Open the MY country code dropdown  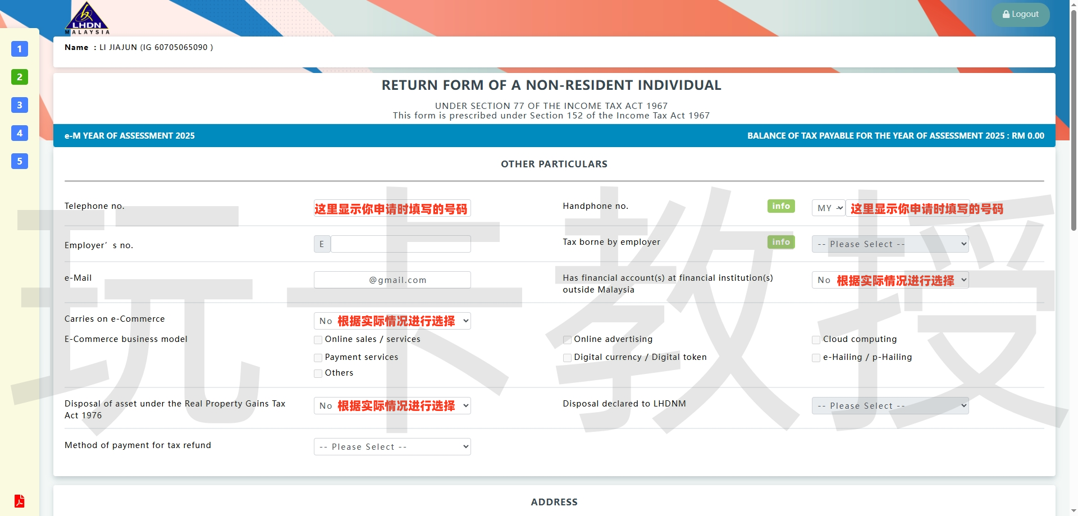(x=828, y=208)
